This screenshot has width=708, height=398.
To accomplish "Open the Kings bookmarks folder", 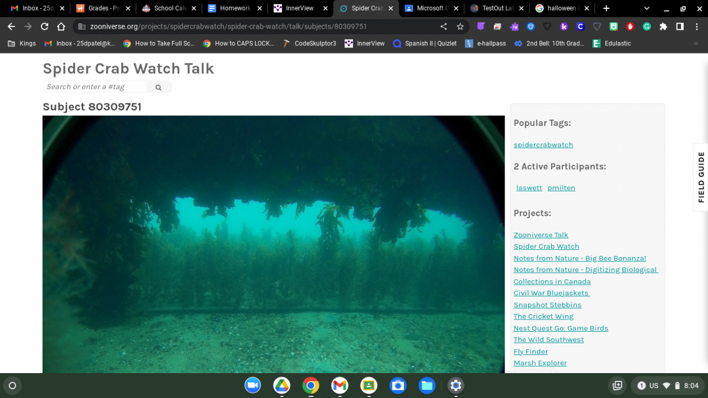I will tap(22, 43).
